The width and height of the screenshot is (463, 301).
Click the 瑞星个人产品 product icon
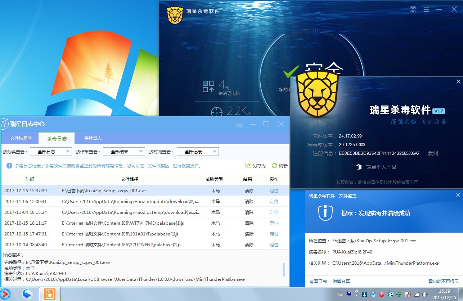pos(358,167)
